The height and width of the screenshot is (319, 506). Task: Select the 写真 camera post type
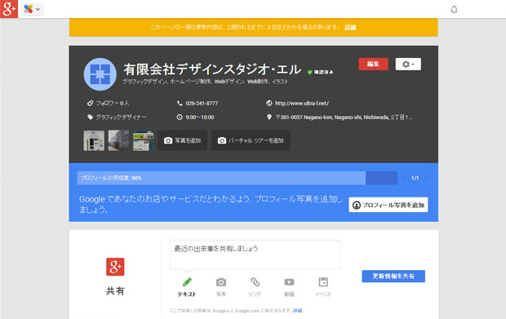(x=221, y=286)
